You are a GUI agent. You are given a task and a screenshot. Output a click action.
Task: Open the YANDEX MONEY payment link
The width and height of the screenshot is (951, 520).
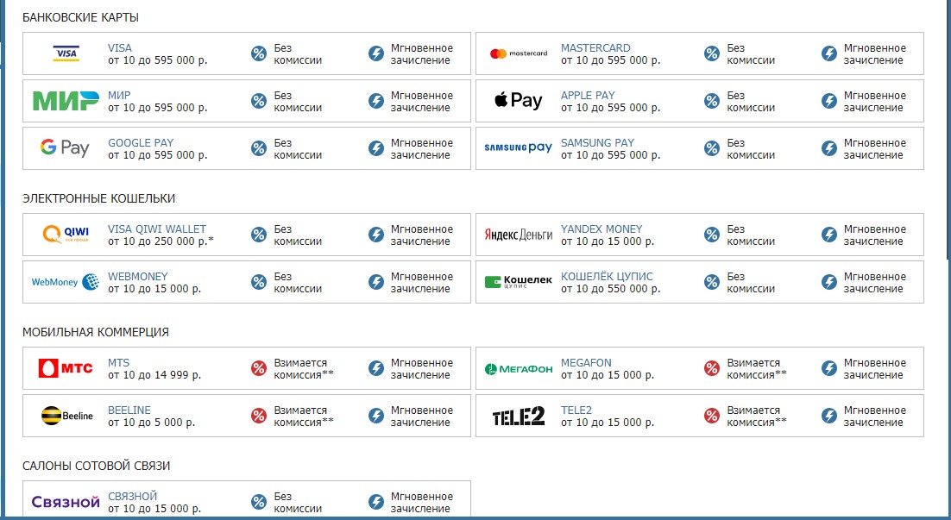click(601, 229)
